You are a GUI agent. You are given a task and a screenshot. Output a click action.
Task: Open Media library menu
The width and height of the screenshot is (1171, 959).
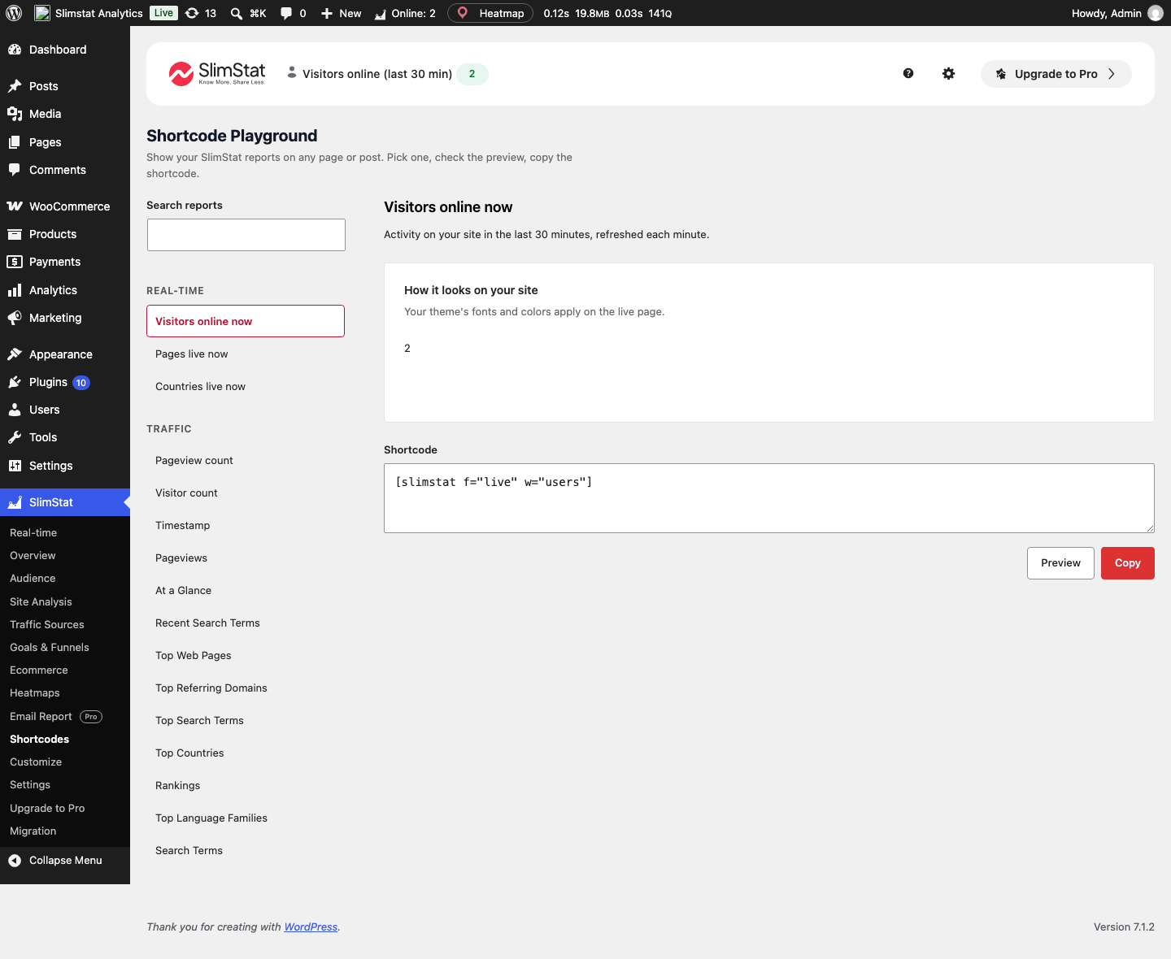[65, 114]
